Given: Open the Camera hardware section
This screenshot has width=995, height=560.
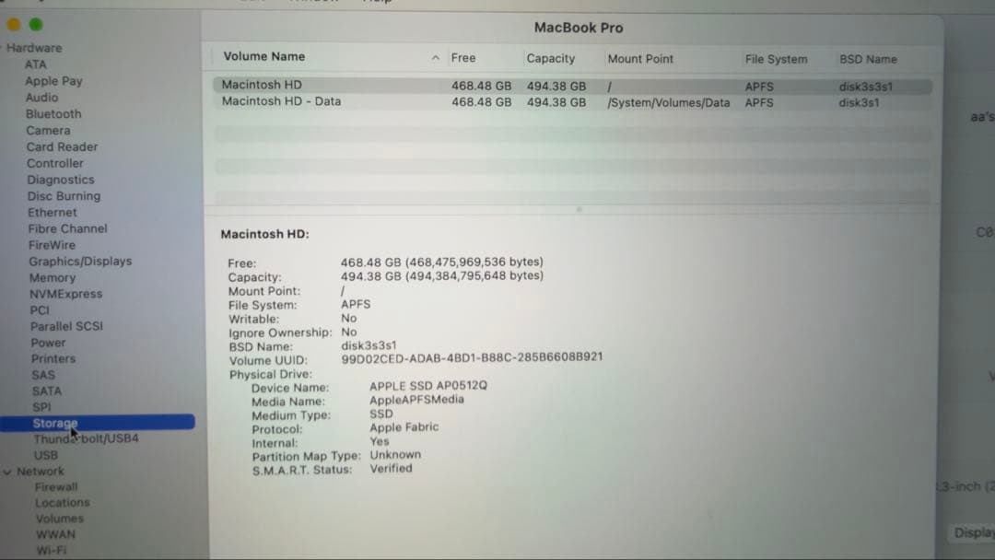Looking at the screenshot, I should (x=48, y=130).
